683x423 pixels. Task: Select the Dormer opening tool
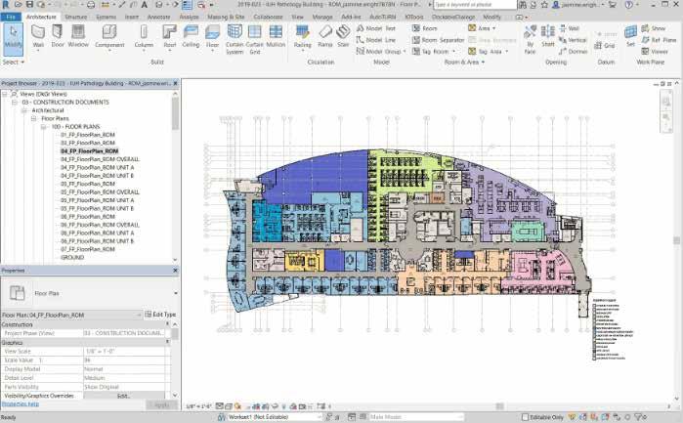[x=573, y=51]
